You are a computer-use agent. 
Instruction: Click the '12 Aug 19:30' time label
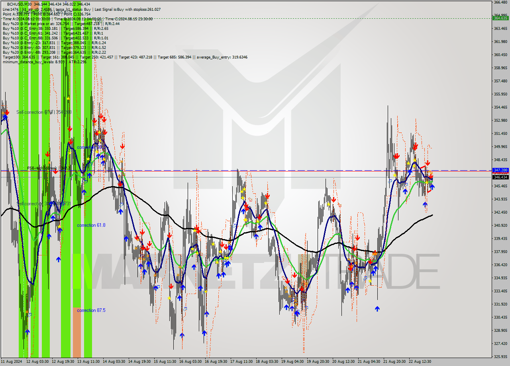click(63, 362)
